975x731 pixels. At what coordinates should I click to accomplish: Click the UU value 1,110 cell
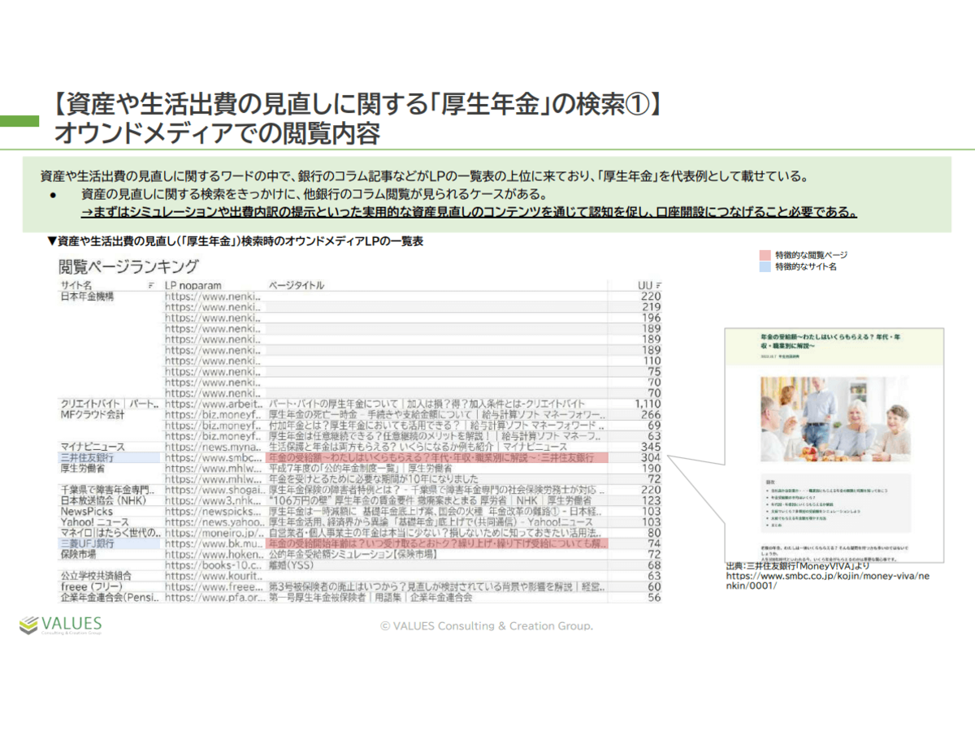(x=648, y=404)
